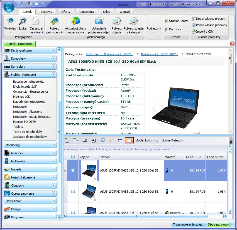Click the blue laptop thumbnail in second row
237x230 pixels.
pos(89,192)
